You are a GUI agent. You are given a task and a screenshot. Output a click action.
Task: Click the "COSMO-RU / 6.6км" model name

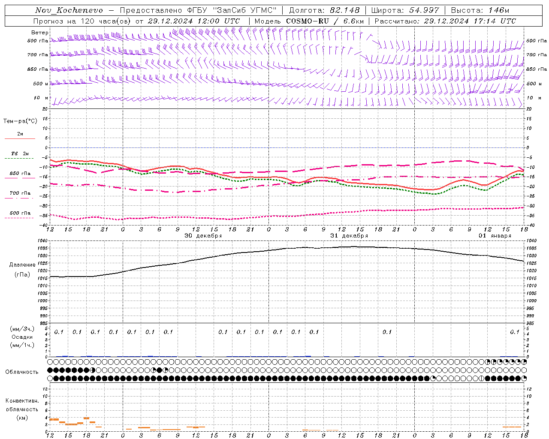325,21
